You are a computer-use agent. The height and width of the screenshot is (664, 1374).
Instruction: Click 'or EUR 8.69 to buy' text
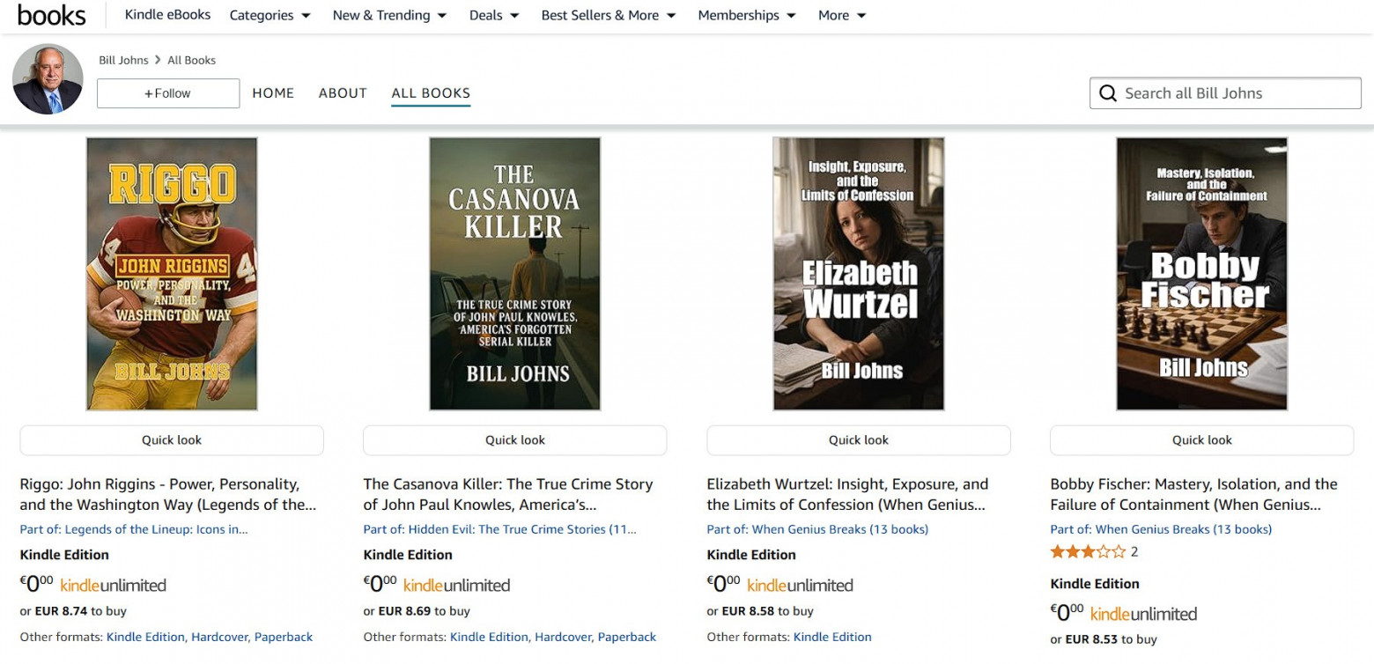[x=417, y=611]
